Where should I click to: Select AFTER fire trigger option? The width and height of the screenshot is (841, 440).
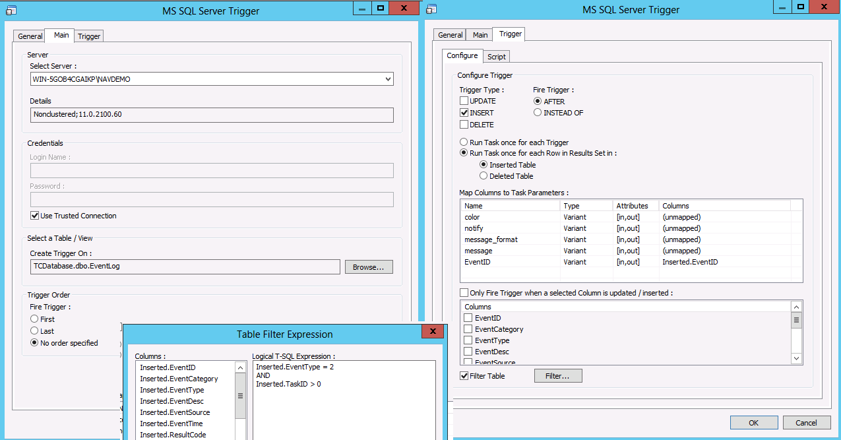(x=538, y=102)
